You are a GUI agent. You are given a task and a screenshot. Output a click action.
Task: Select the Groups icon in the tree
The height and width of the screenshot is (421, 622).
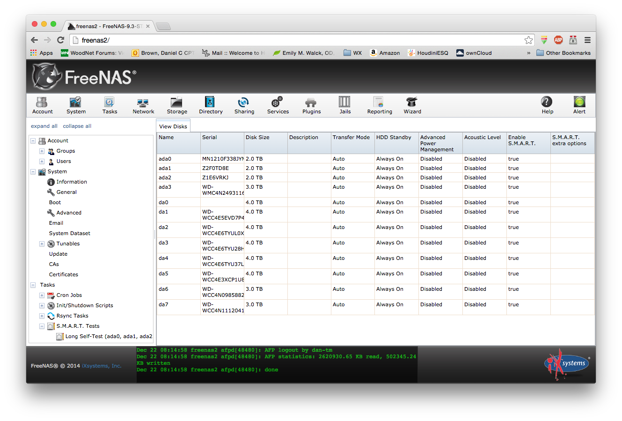pos(51,151)
